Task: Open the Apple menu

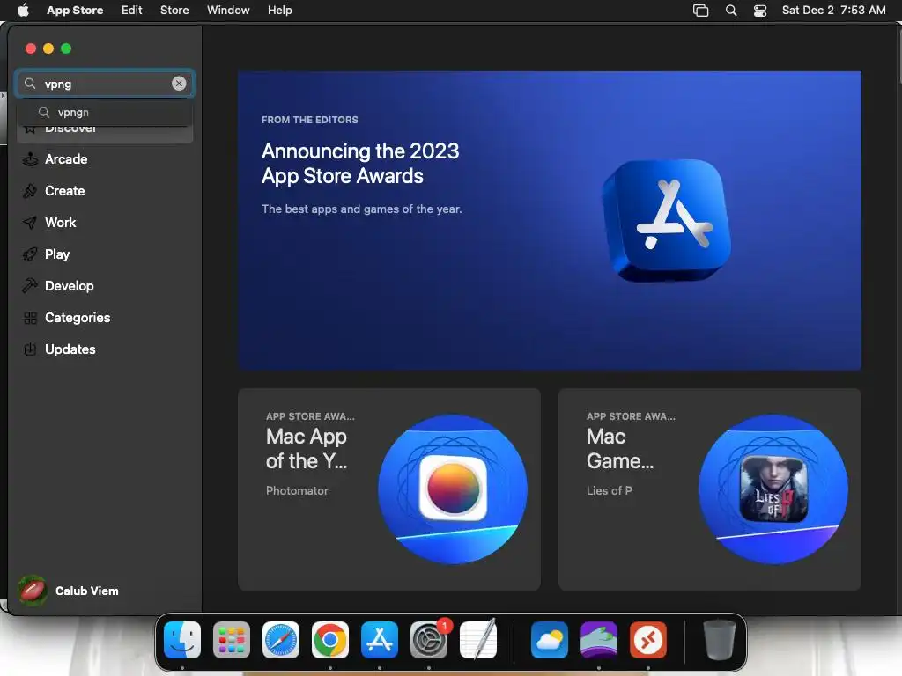Action: (x=23, y=10)
